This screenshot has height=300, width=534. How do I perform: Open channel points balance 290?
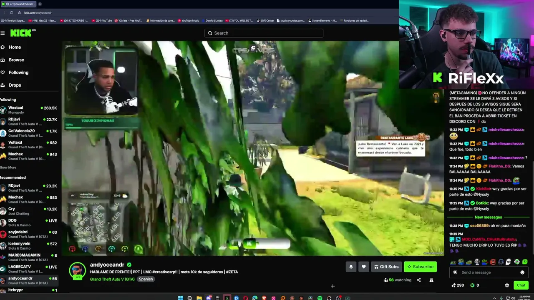[x=458, y=285]
